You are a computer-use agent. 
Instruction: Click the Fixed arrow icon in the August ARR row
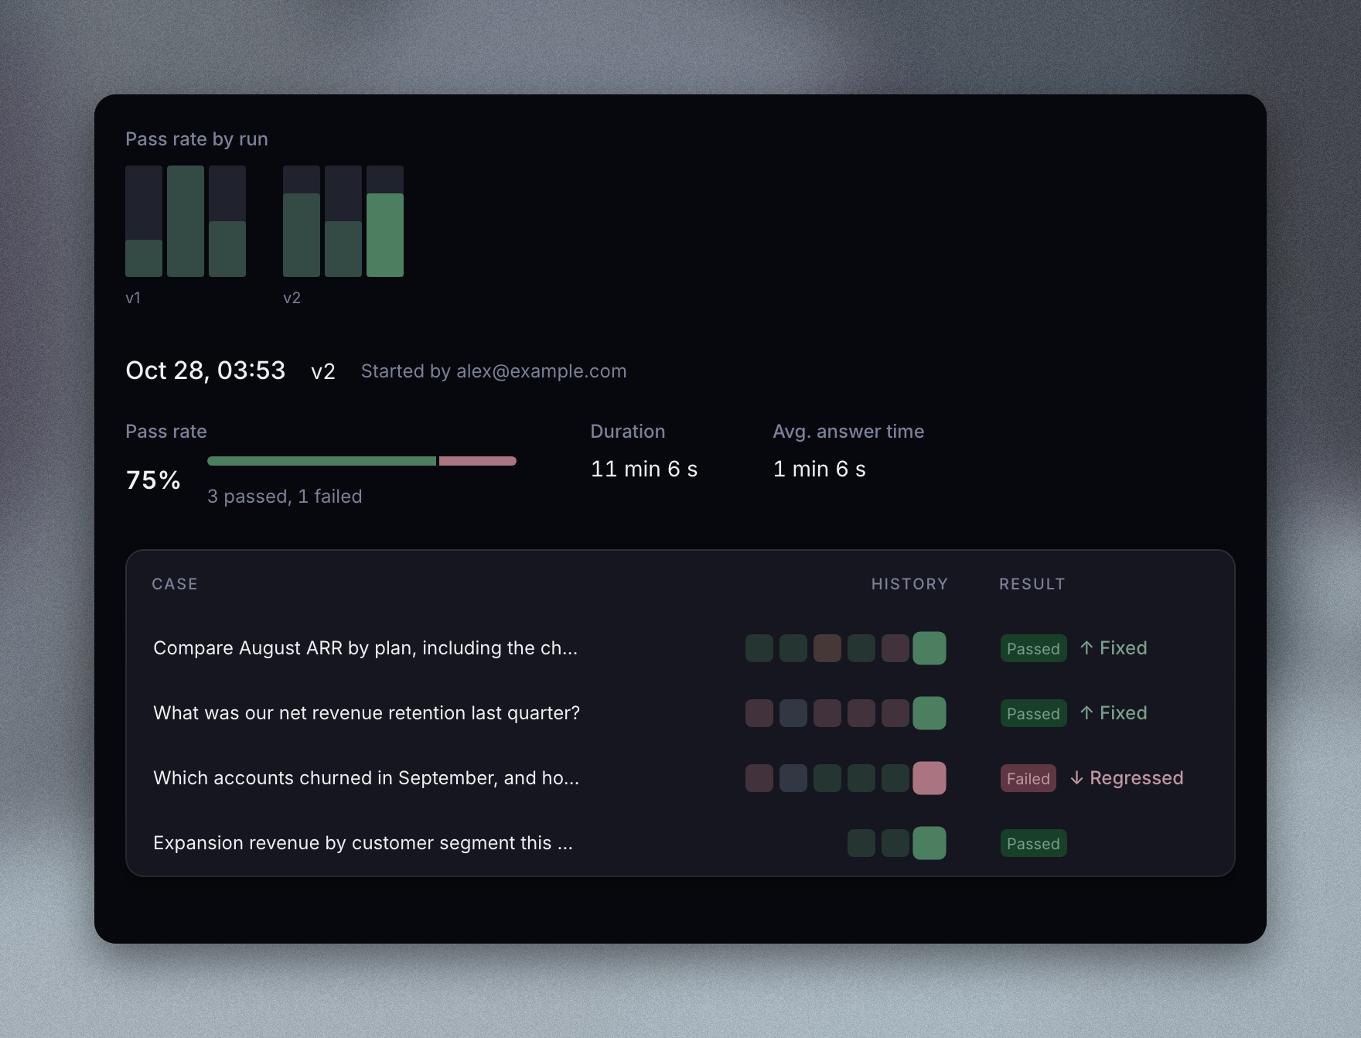pos(1086,648)
